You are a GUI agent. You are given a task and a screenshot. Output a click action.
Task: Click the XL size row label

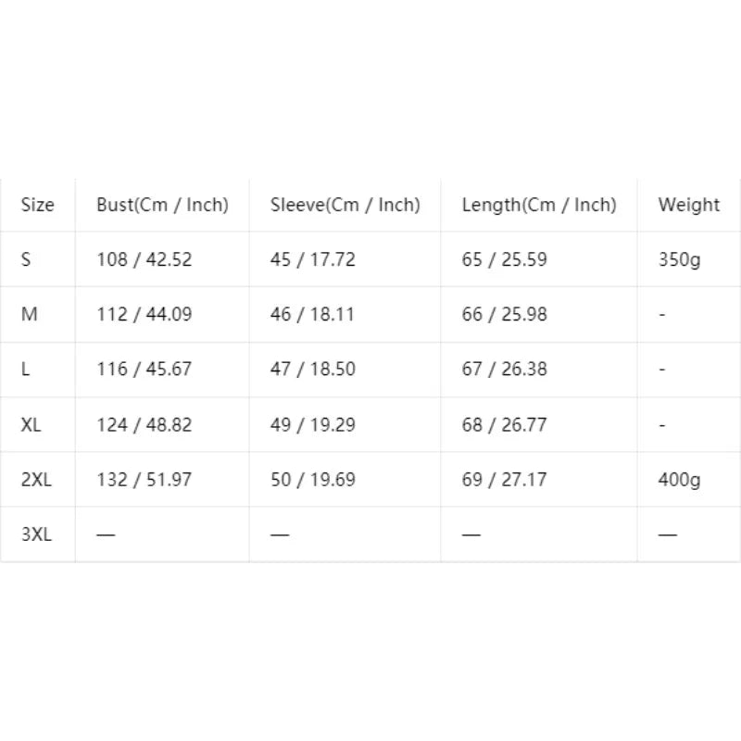point(37,424)
